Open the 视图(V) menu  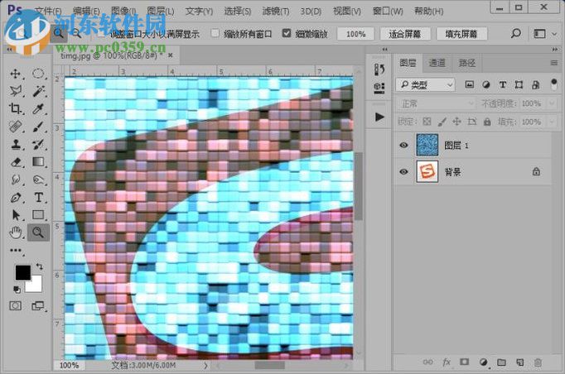tap(347, 11)
